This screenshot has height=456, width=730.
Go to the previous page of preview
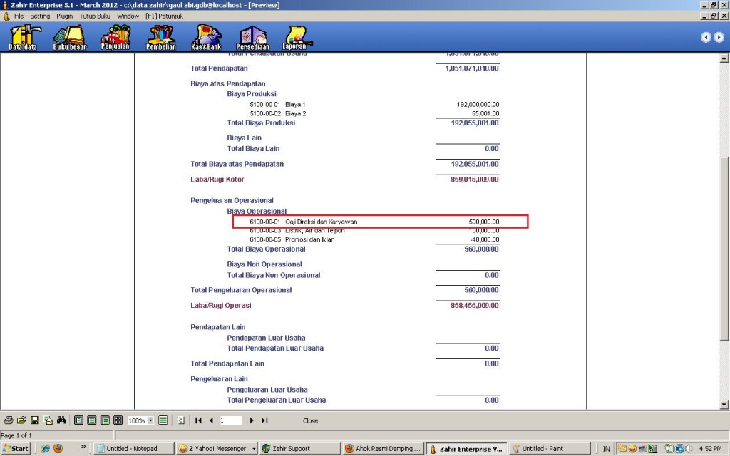211,420
